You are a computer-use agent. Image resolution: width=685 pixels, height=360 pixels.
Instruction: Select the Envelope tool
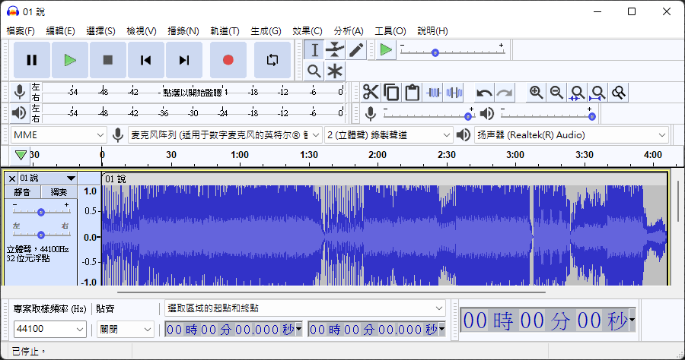(x=335, y=49)
